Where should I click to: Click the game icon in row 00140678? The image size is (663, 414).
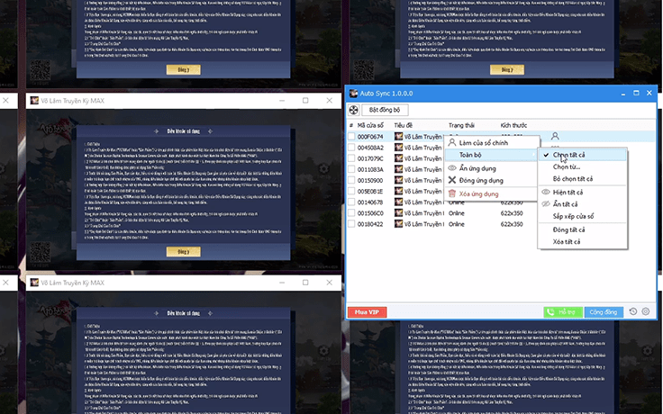398,202
